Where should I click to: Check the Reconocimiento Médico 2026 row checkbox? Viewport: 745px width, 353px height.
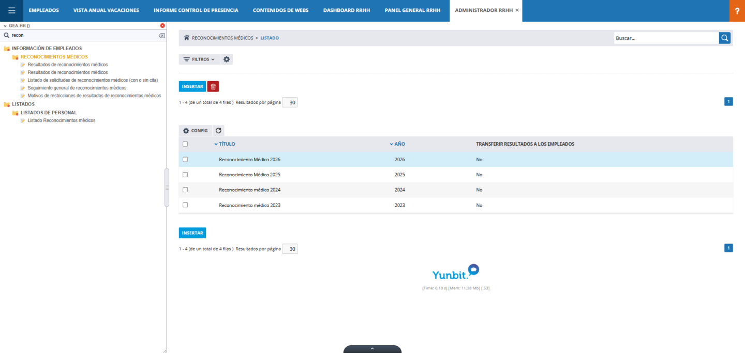click(x=185, y=159)
